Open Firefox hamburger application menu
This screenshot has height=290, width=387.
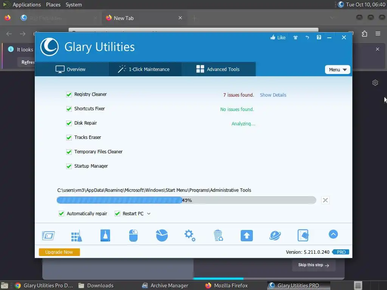[378, 34]
